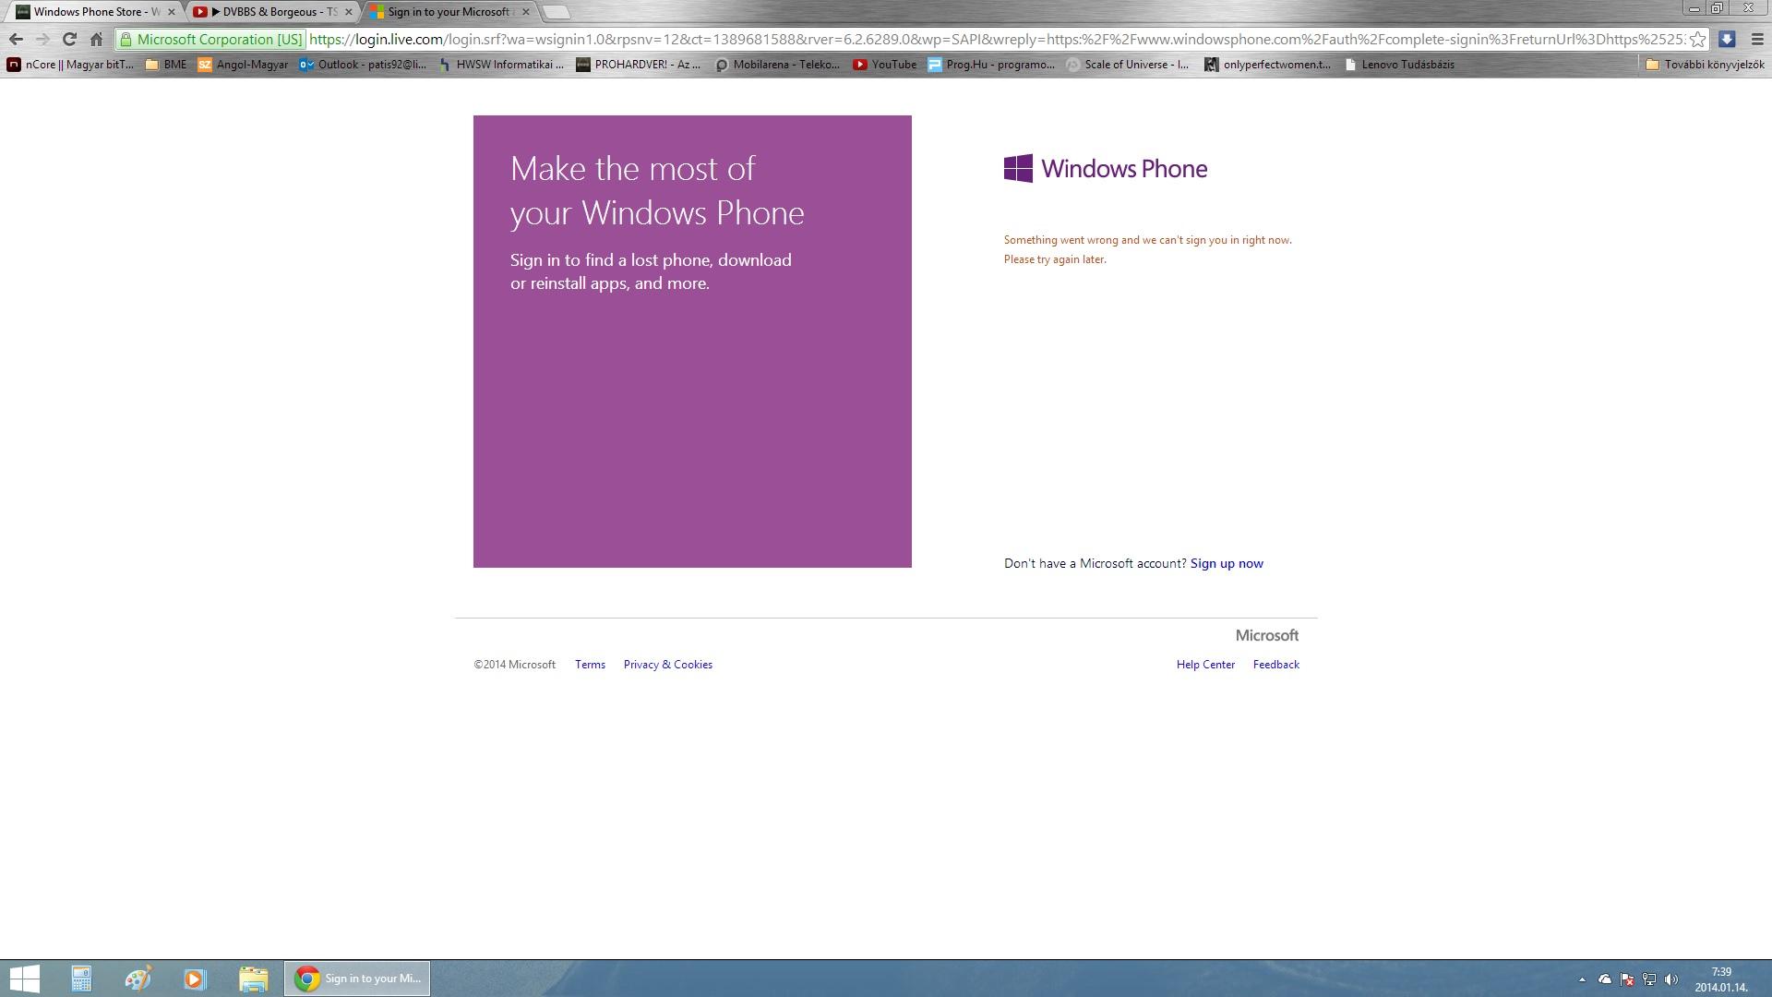
Task: Open the volume speaker tray icon
Action: click(1671, 979)
